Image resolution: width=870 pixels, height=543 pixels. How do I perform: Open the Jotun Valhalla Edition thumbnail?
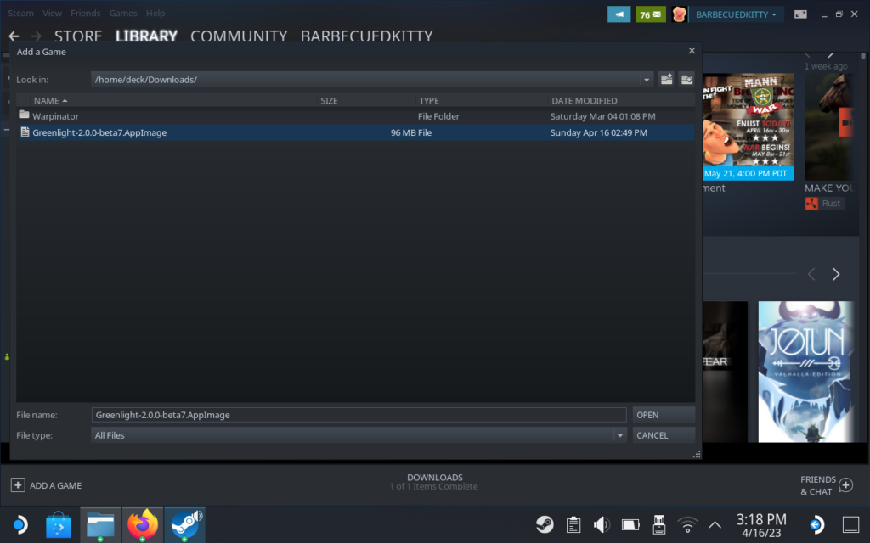point(805,372)
